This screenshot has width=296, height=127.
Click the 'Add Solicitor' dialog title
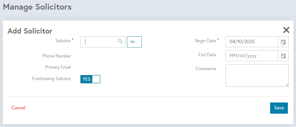click(30, 31)
